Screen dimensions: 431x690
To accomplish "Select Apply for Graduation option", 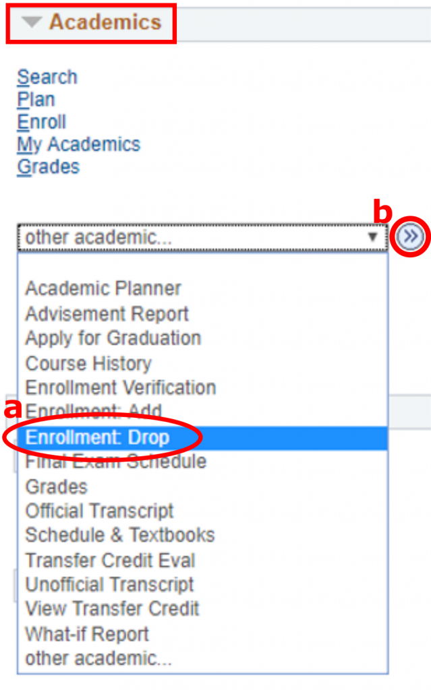I will click(113, 338).
